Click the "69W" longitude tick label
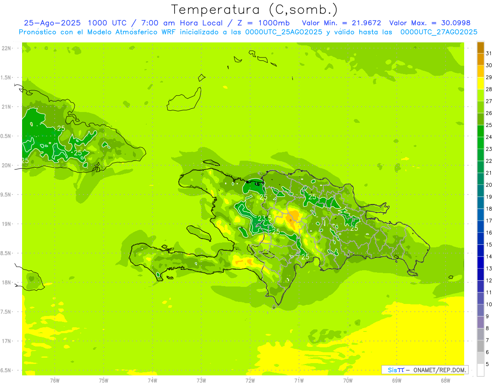 click(x=397, y=380)
